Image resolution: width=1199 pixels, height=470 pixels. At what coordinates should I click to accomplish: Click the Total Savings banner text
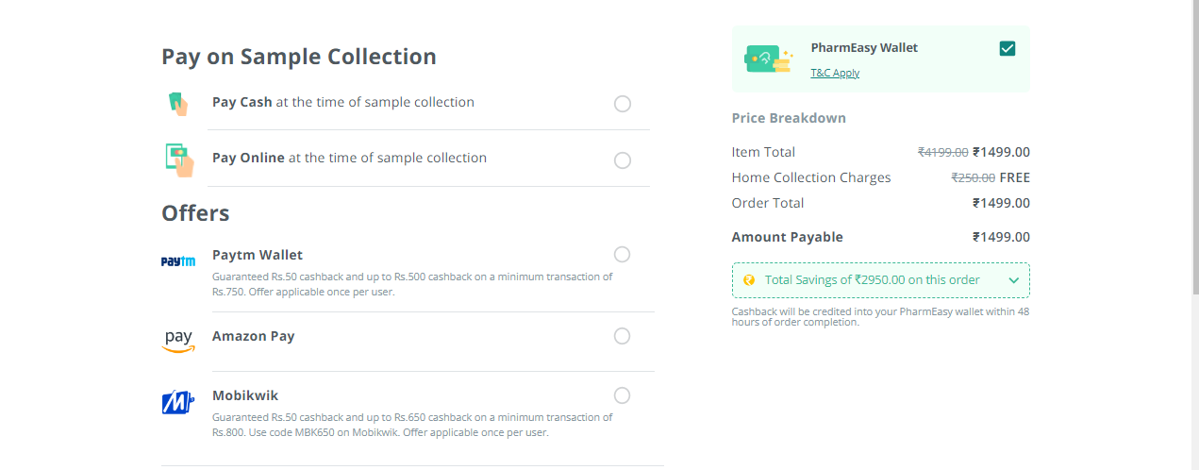click(872, 280)
